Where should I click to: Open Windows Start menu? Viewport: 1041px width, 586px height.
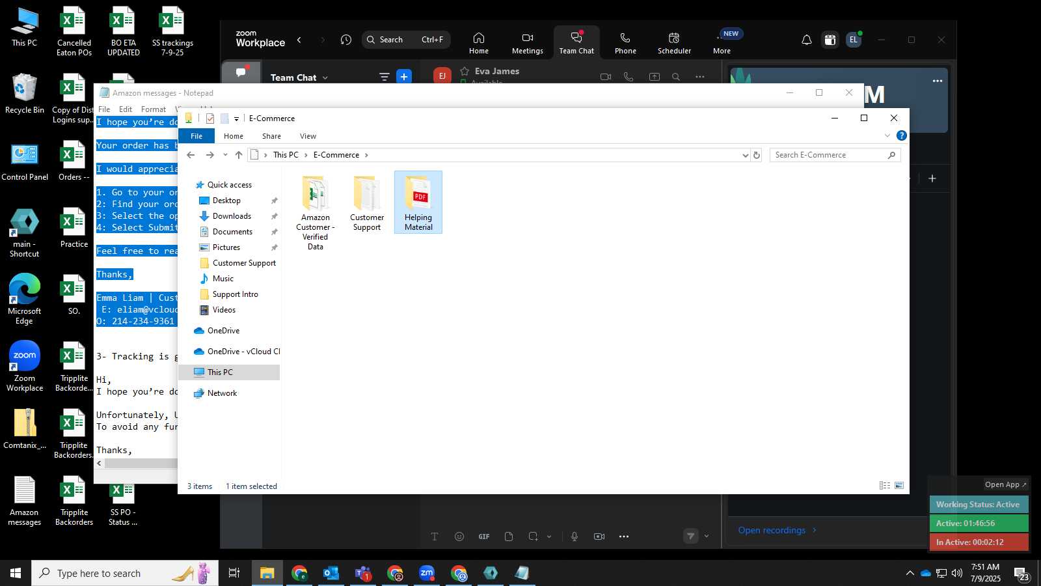16,573
